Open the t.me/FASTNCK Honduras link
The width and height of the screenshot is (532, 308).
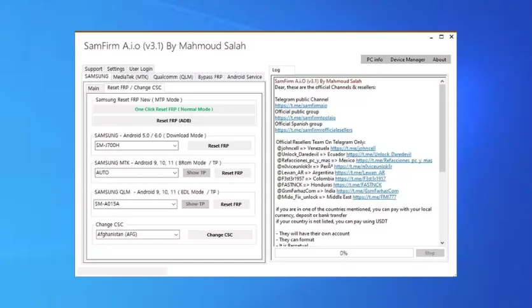click(357, 185)
